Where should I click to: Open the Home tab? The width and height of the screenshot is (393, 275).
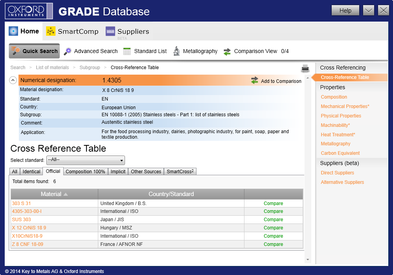coord(24,31)
